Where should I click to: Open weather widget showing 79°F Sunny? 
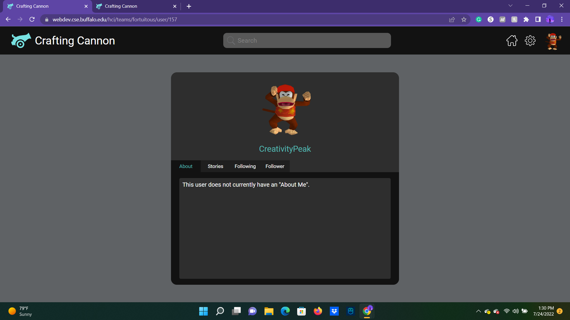[20, 311]
